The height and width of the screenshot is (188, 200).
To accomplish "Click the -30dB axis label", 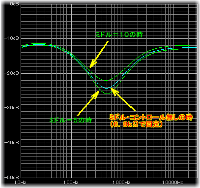I will click(12, 108).
